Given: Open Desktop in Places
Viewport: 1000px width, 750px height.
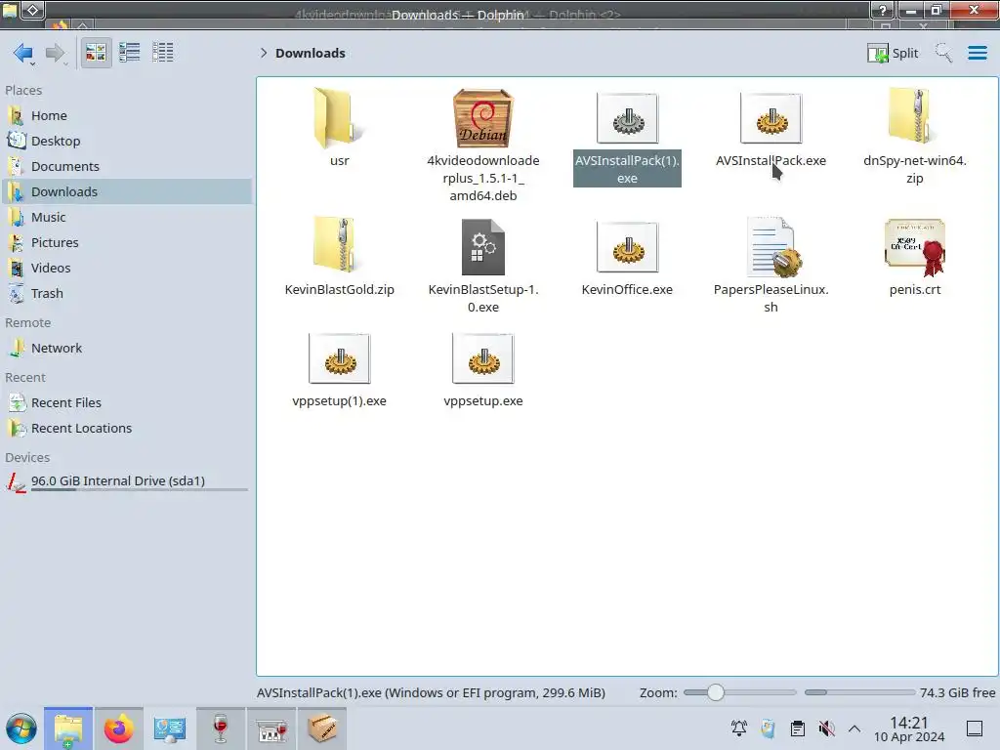Looking at the screenshot, I should tap(127, 141).
